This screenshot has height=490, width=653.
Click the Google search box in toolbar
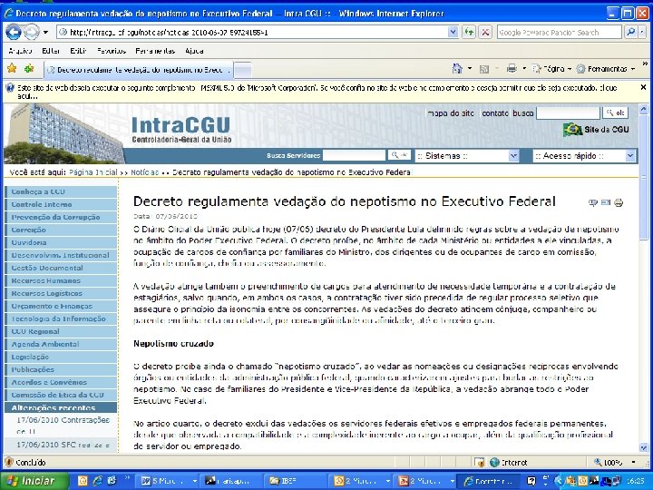(559, 32)
